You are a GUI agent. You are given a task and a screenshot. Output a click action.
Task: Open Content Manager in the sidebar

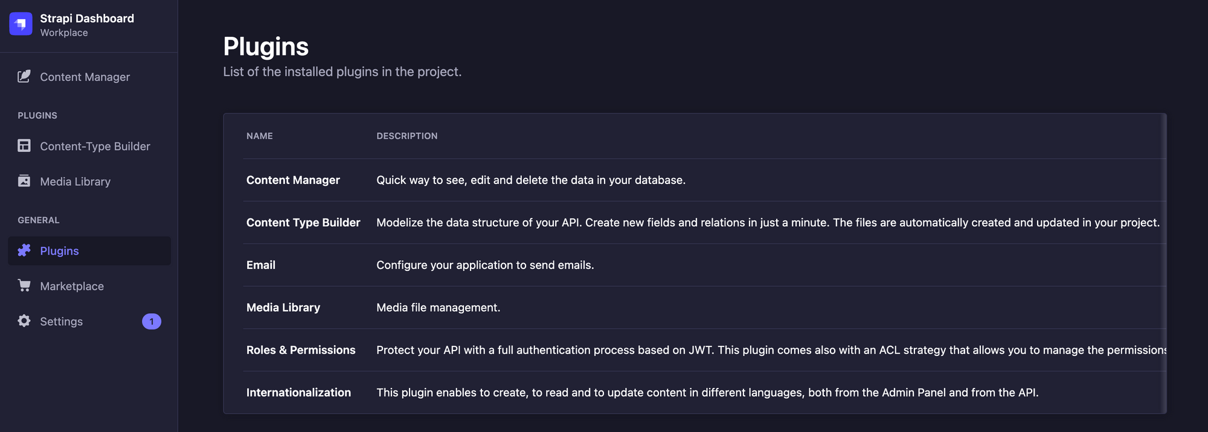89,77
